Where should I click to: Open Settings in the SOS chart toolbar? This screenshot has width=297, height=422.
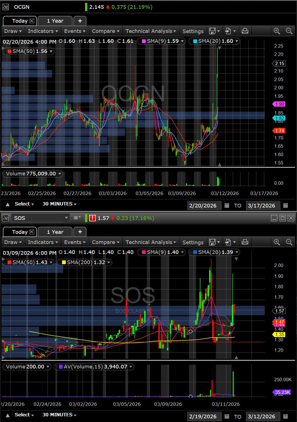(193, 242)
